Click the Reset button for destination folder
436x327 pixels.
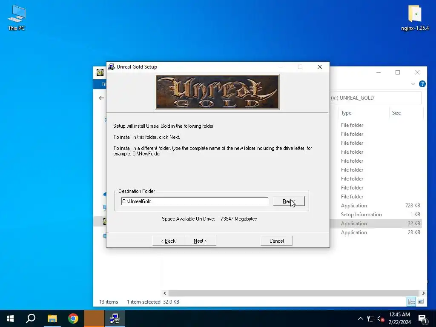(289, 201)
